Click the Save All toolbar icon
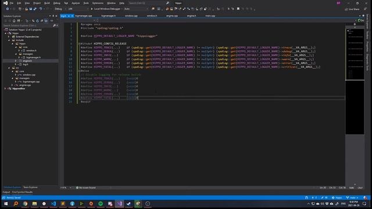 pyautogui.click(x=35, y=9)
